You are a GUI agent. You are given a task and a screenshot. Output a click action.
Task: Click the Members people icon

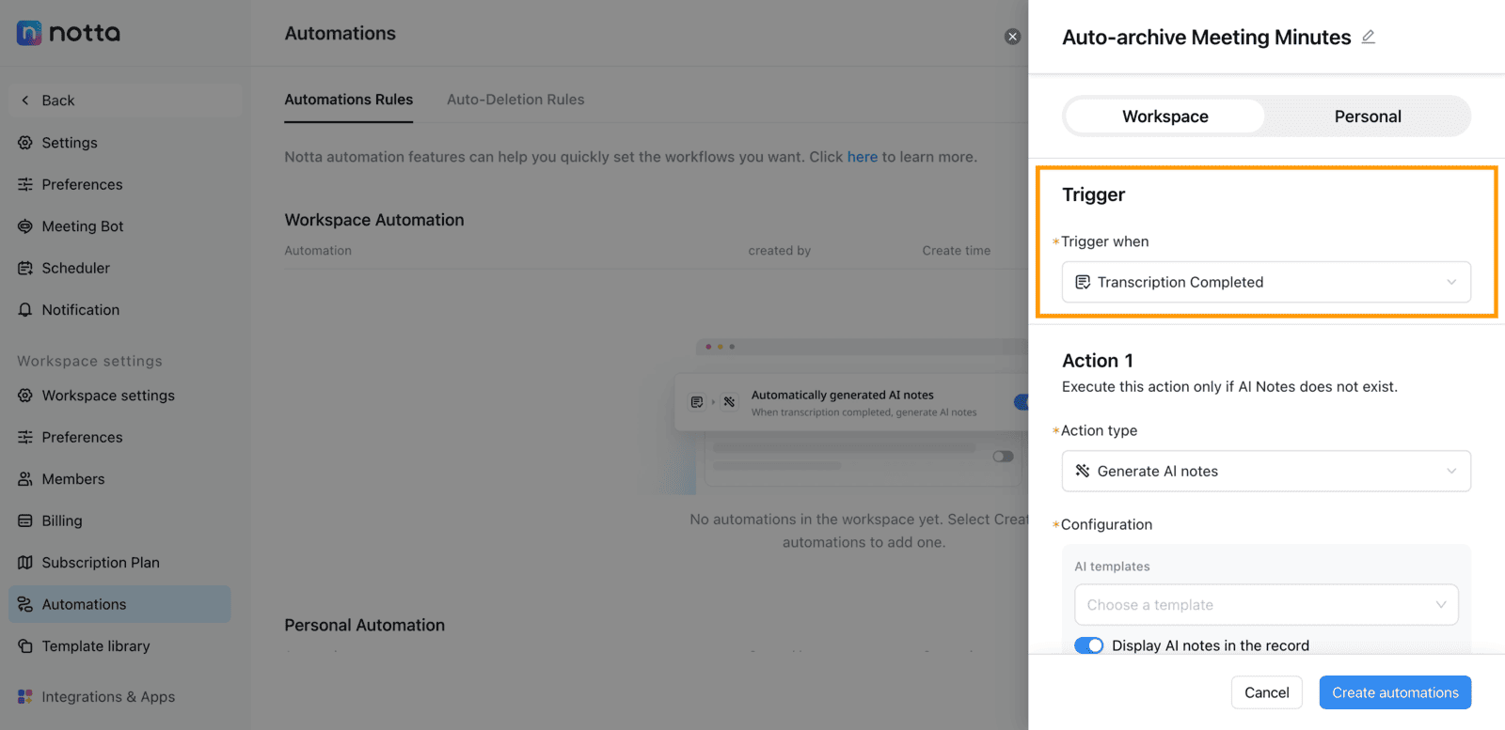pos(25,479)
